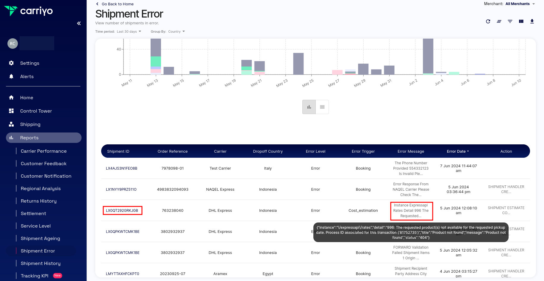Open Time period Last 30 days dropdown
Screen dimensions: 544x281
coord(129,31)
